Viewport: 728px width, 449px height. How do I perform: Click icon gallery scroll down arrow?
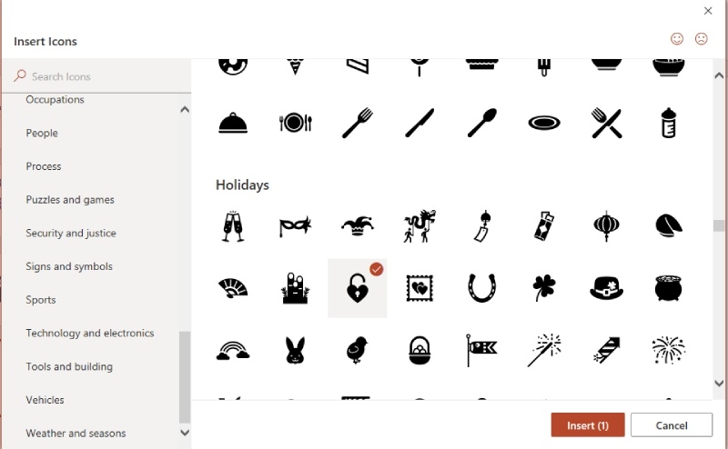pos(719,384)
